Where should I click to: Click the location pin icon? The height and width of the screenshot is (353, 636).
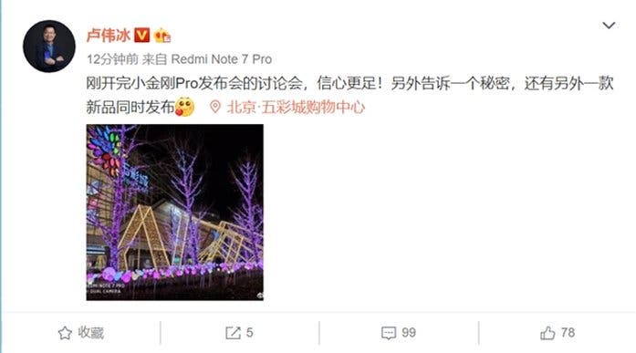[x=215, y=107]
